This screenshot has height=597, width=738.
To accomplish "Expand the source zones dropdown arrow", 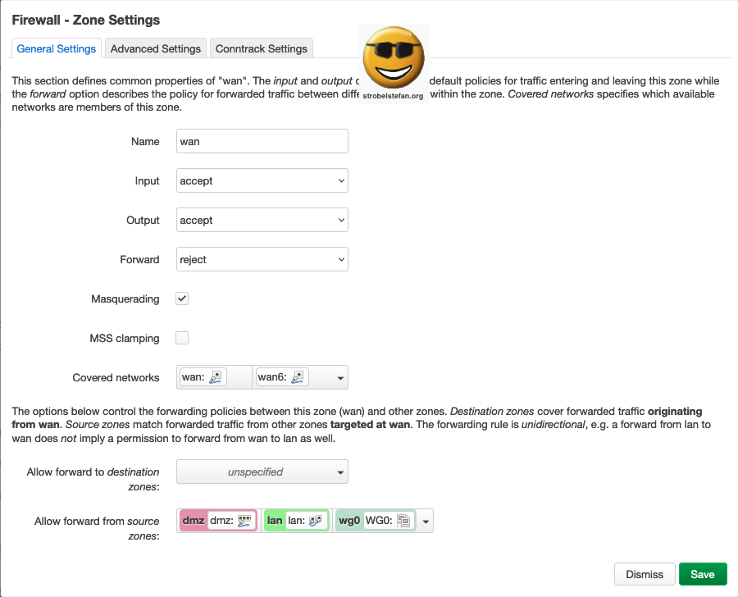I will coord(426,522).
